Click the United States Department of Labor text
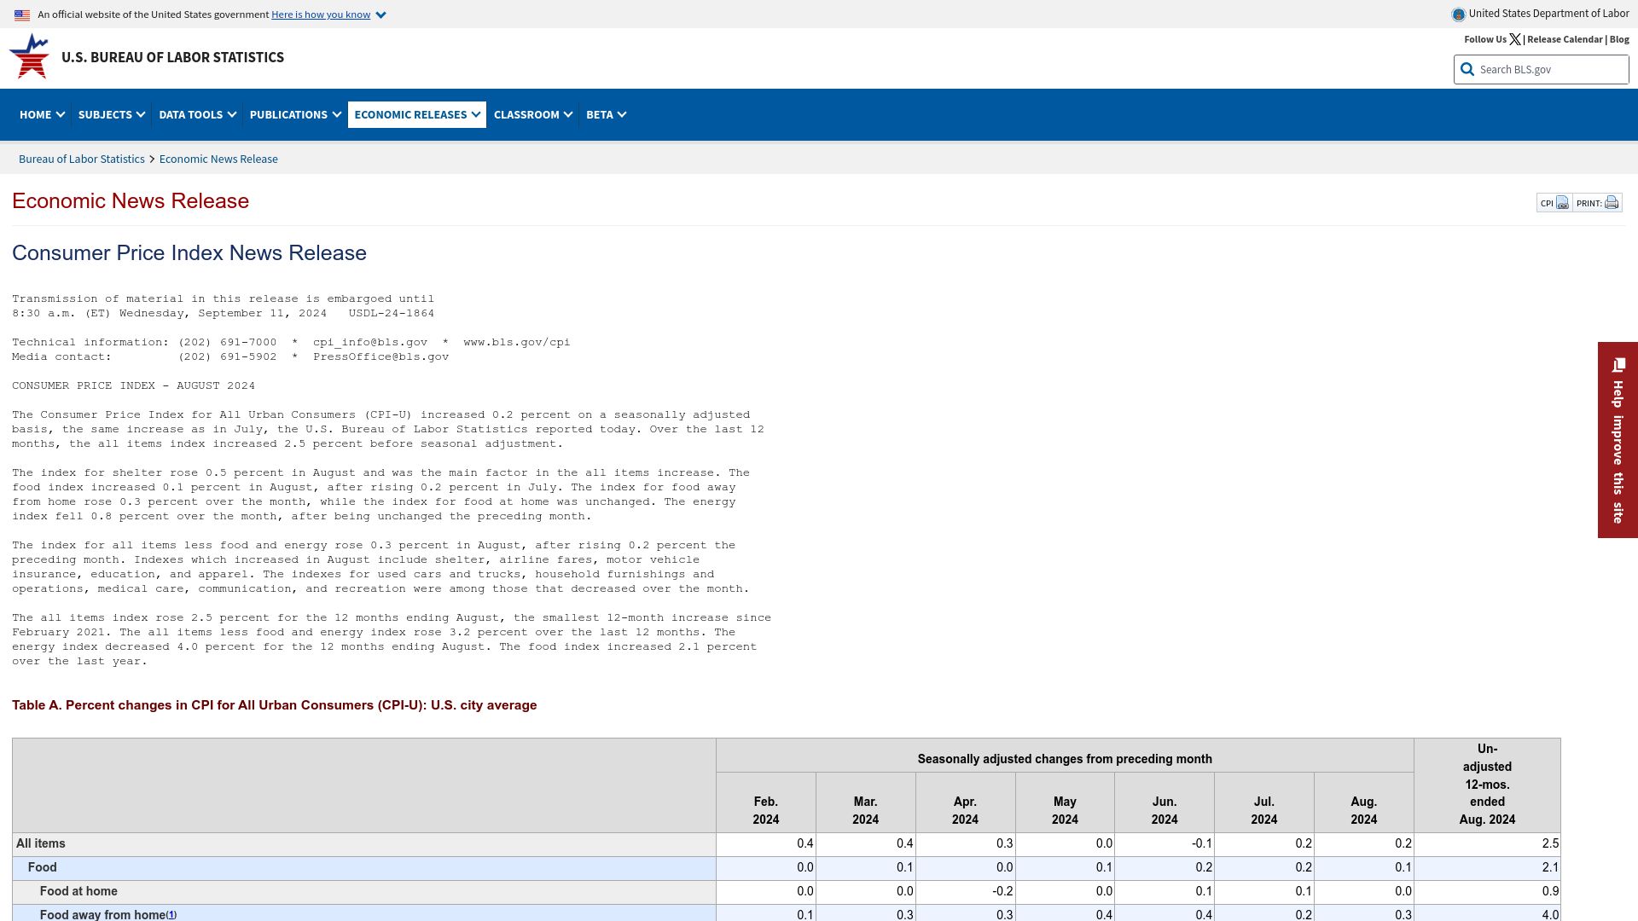1638x921 pixels. coord(1548,14)
